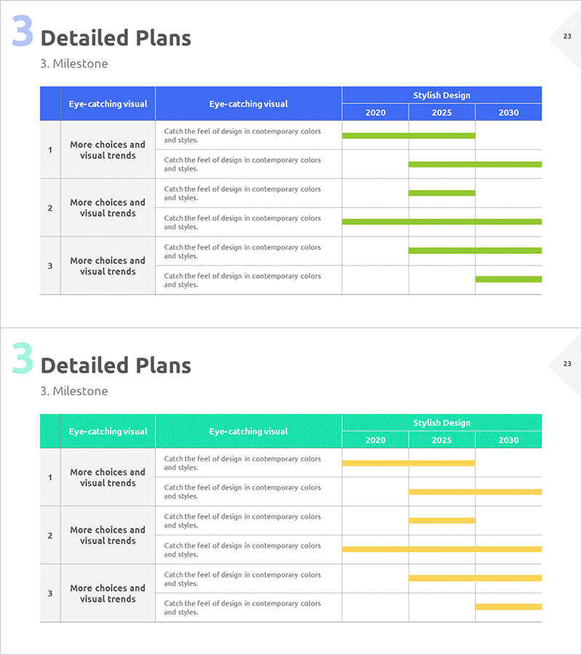Select the 2025 column header in teal table
Viewport: 582px width, 655px height.
click(x=442, y=440)
